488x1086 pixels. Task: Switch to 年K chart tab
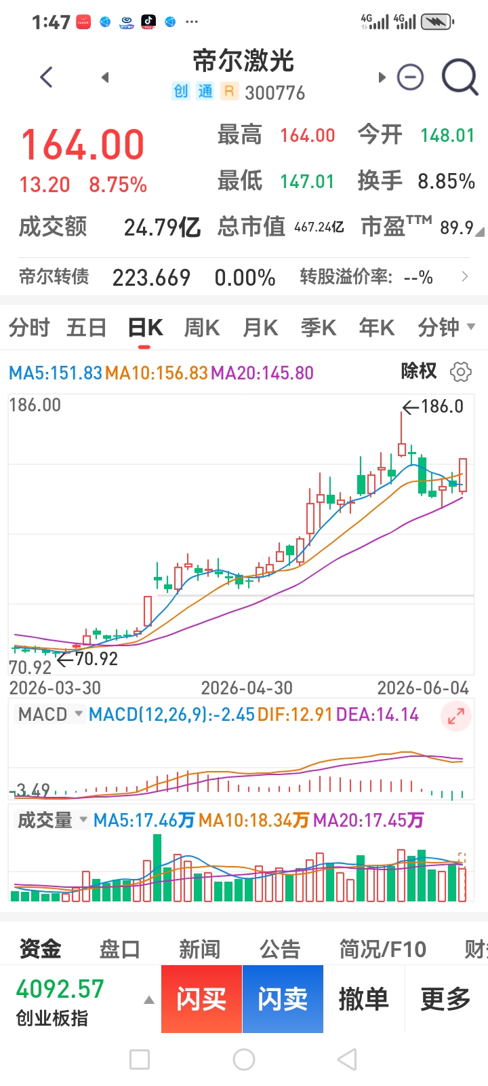pyautogui.click(x=377, y=327)
